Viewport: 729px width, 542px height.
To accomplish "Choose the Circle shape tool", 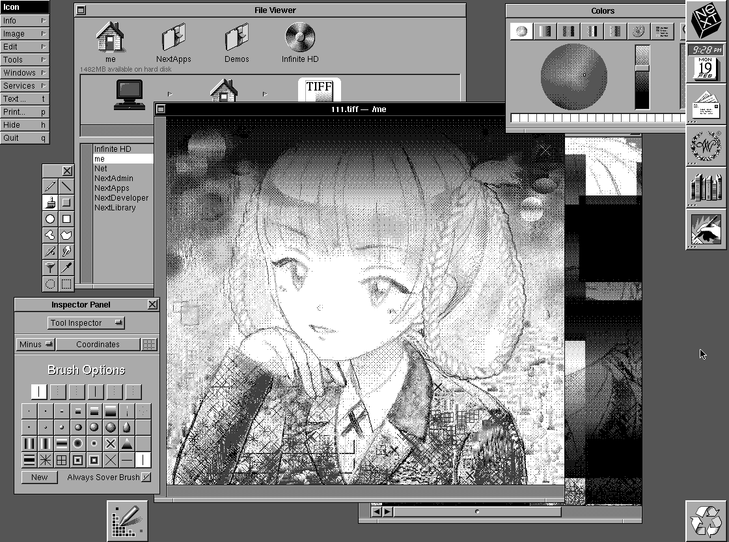I will 50,220.
